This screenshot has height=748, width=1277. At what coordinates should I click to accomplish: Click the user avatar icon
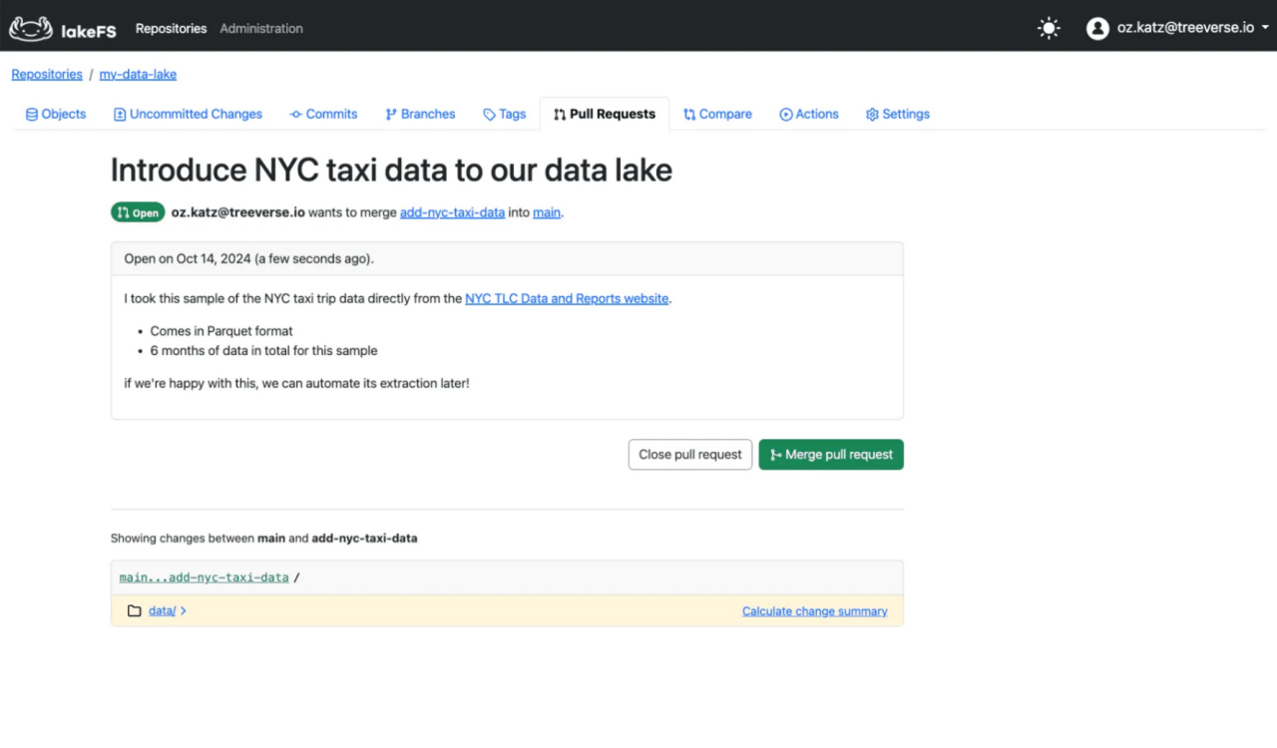(1097, 27)
